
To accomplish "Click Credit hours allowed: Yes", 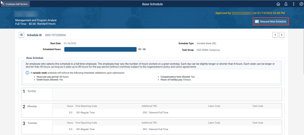I will tap(50, 79).
